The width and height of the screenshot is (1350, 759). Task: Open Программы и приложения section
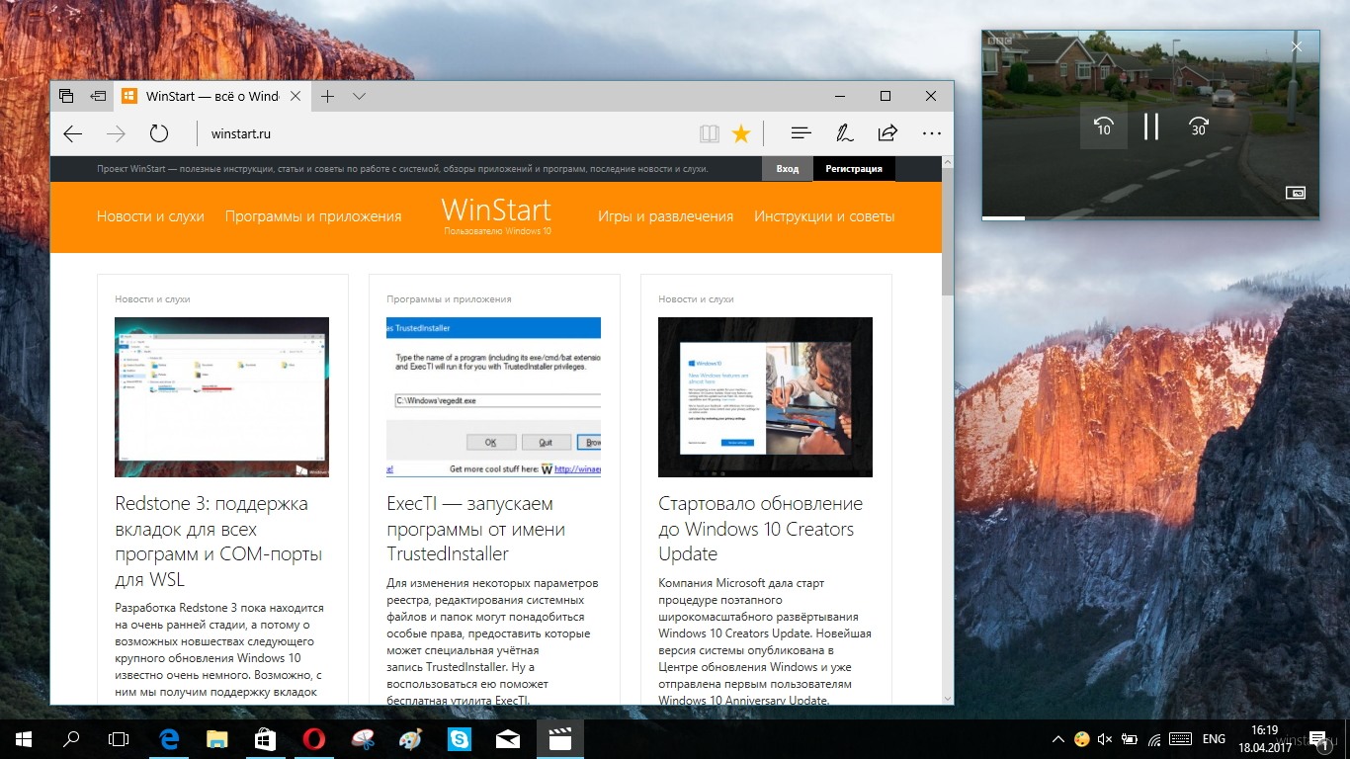(x=313, y=216)
